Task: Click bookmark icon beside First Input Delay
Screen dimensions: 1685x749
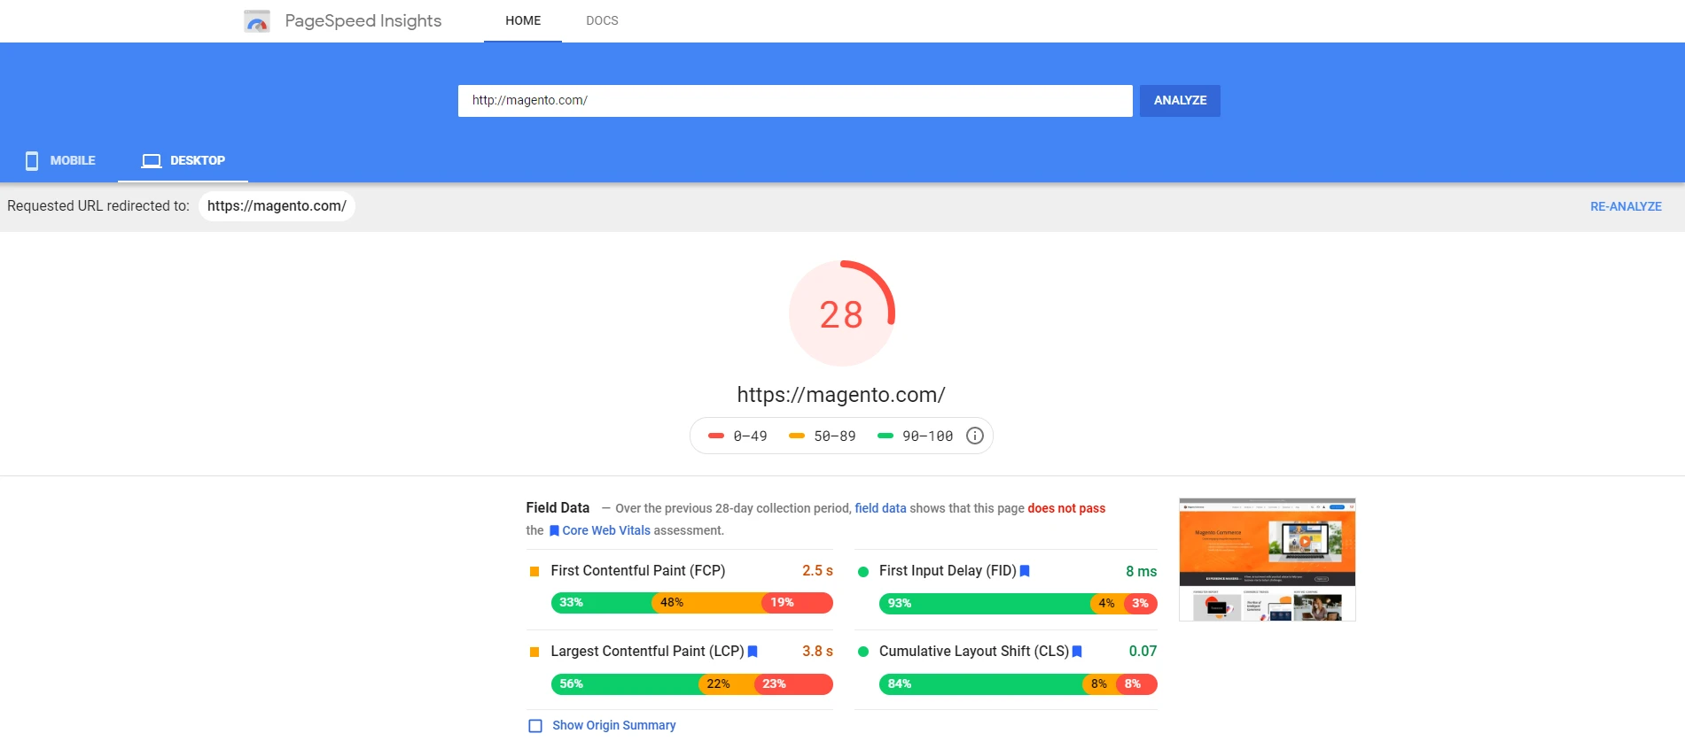Action: pos(1025,571)
